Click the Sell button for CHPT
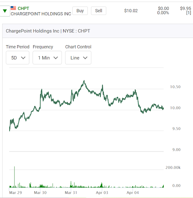The image size is (193, 198). point(98,11)
